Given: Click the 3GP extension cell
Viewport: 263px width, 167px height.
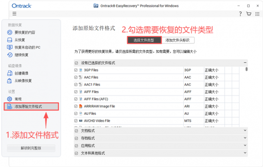Looking at the screenshot, I should tap(194, 70).
